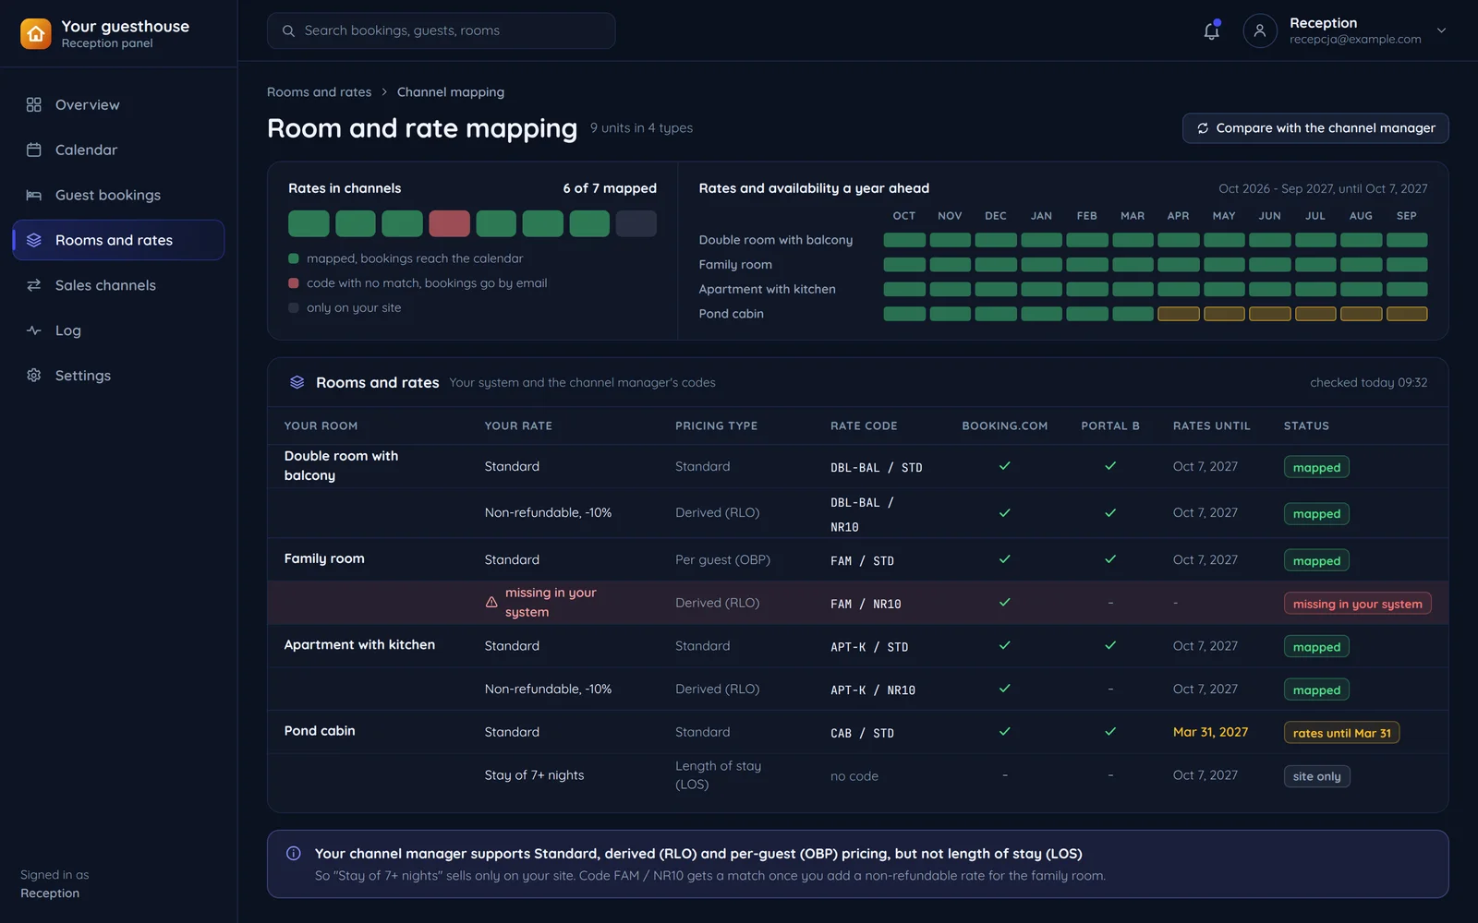
Task: Click Portal B checkmark for FAM / STD
Action: [x=1110, y=559]
